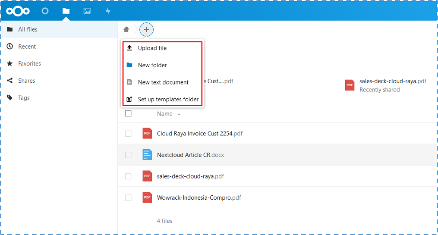This screenshot has height=235, width=438.
Task: Check the box for sales-deck-cloud-raya.pdf
Action: click(x=128, y=176)
